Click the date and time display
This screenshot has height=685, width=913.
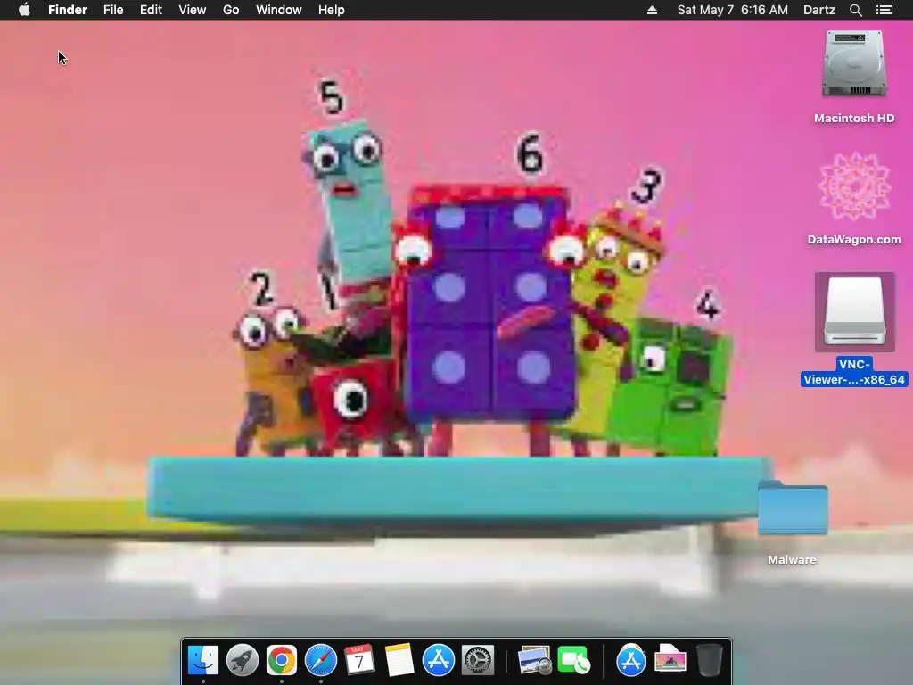point(733,10)
